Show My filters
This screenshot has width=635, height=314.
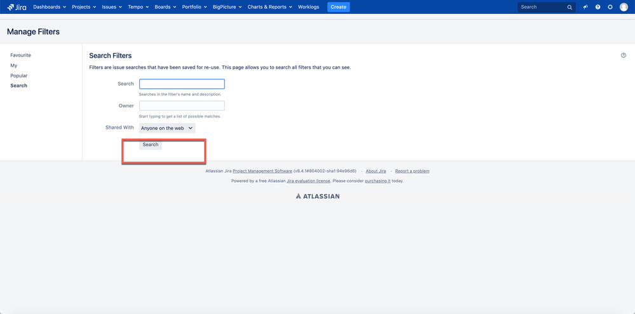[x=14, y=65]
